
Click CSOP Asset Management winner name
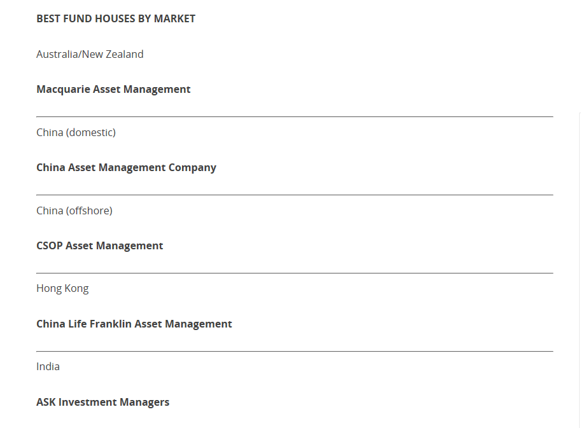click(99, 245)
